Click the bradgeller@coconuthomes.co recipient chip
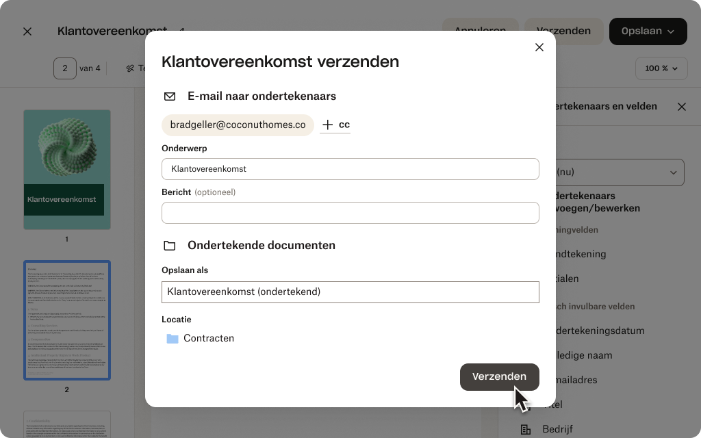Viewport: 701px width, 438px height. click(x=238, y=125)
